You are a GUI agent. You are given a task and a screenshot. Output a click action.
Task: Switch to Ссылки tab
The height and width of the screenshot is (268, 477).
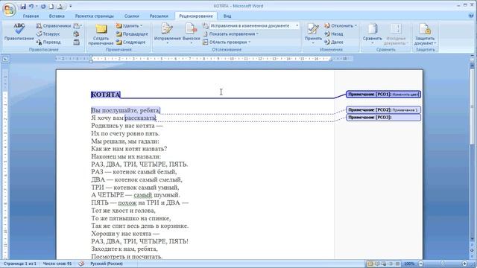click(x=132, y=16)
